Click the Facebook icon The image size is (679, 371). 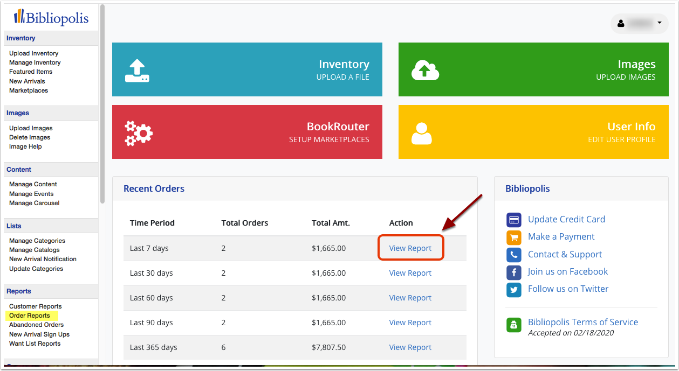click(514, 272)
